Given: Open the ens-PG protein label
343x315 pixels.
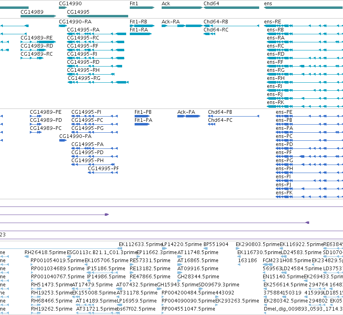Looking at the screenshot, I should coord(285,161).
